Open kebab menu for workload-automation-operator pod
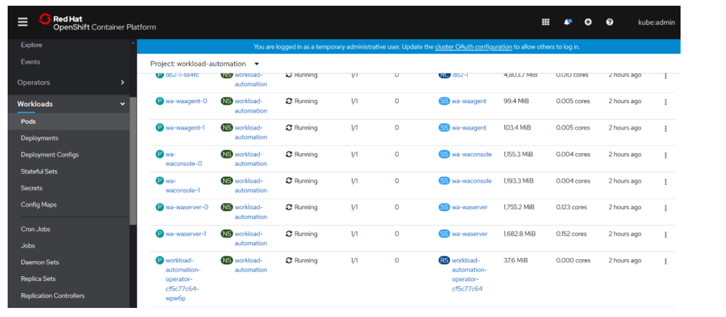Screen dimensions: 726x317 pyautogui.click(x=665, y=261)
